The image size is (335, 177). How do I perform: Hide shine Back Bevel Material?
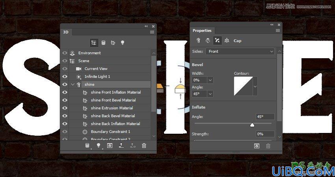point(65,116)
